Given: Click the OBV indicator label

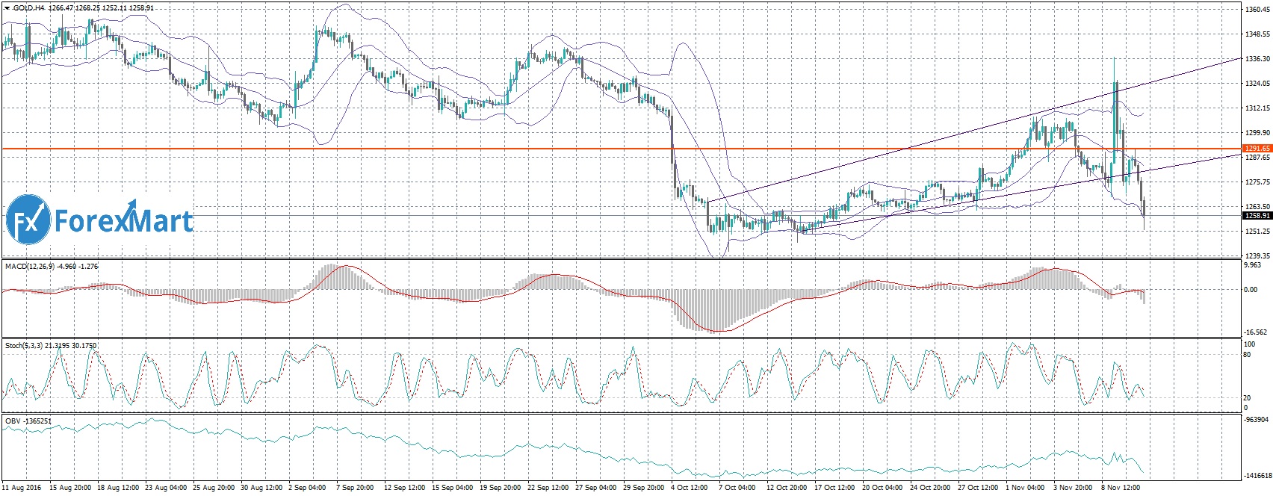Looking at the screenshot, I should (13, 421).
